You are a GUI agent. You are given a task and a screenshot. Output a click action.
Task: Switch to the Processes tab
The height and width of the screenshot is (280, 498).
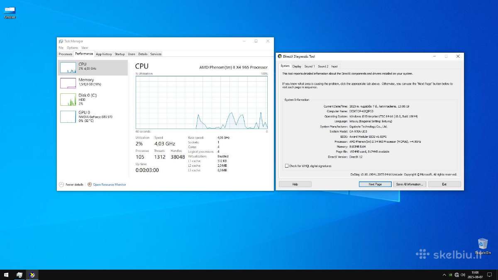(66, 54)
